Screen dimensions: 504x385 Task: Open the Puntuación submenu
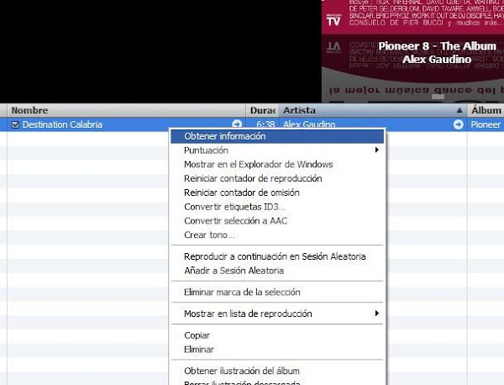[x=277, y=150]
